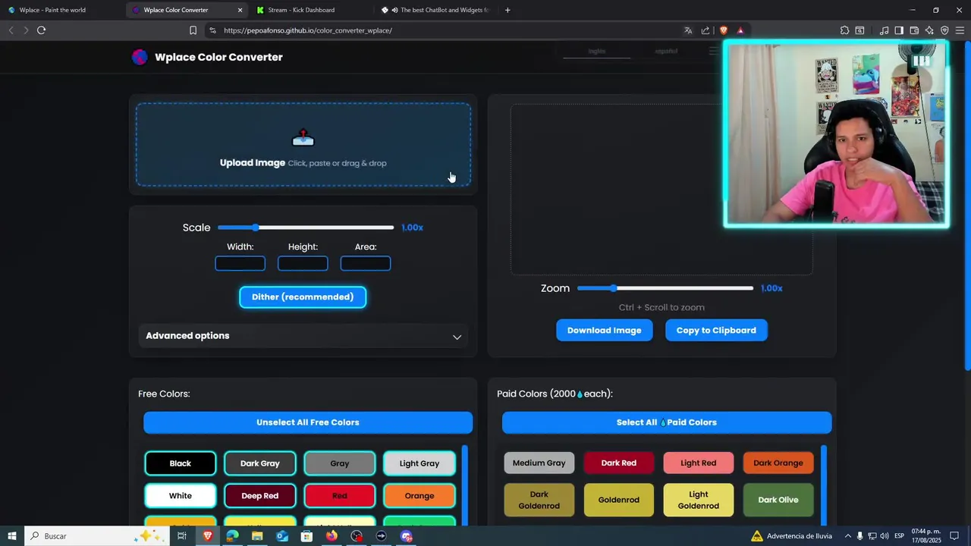The image size is (971, 546).
Task: Select the Goldenrod paid color
Action: point(619,500)
